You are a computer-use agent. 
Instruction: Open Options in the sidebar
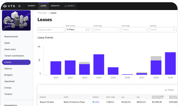coord(8,68)
